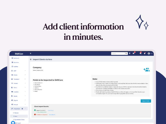Click the Integrations link icon
The height and width of the screenshot is (124, 166).
tap(12, 108)
